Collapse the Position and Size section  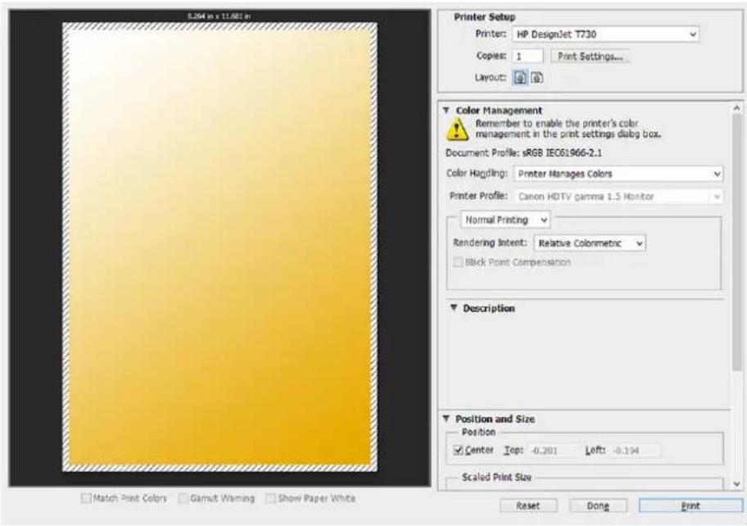(446, 419)
